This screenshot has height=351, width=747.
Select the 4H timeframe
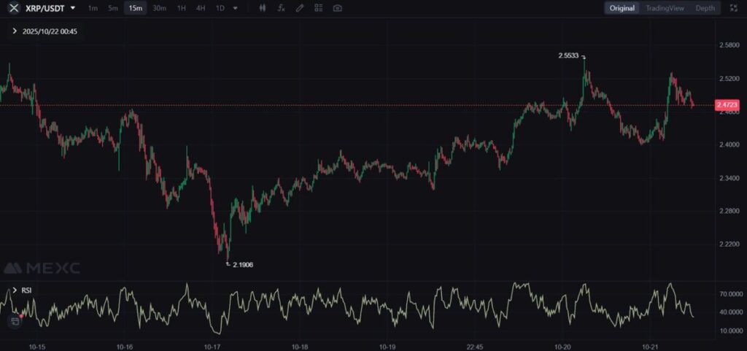pyautogui.click(x=201, y=8)
